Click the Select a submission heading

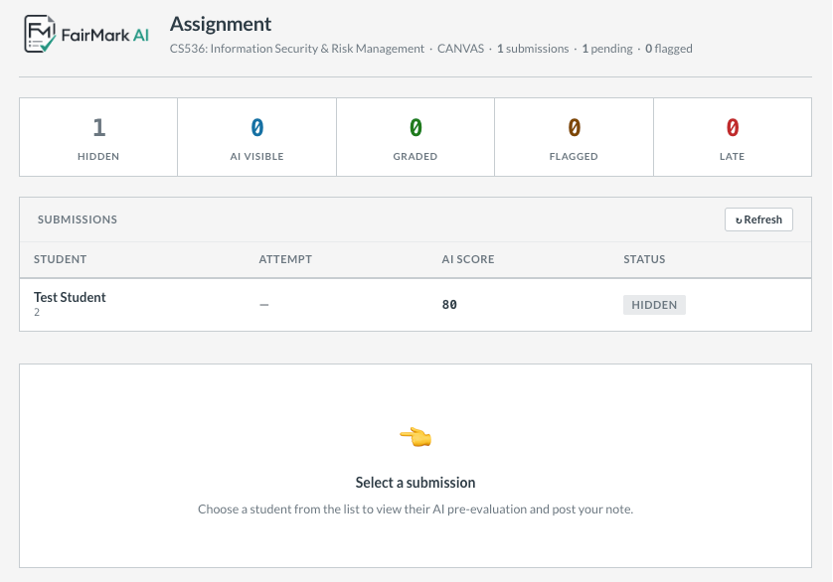tap(416, 482)
